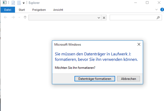
Task: Click the blue format-drive J: message
Action: tap(96, 57)
